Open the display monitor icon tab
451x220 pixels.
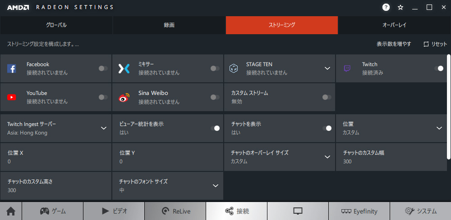(298, 211)
